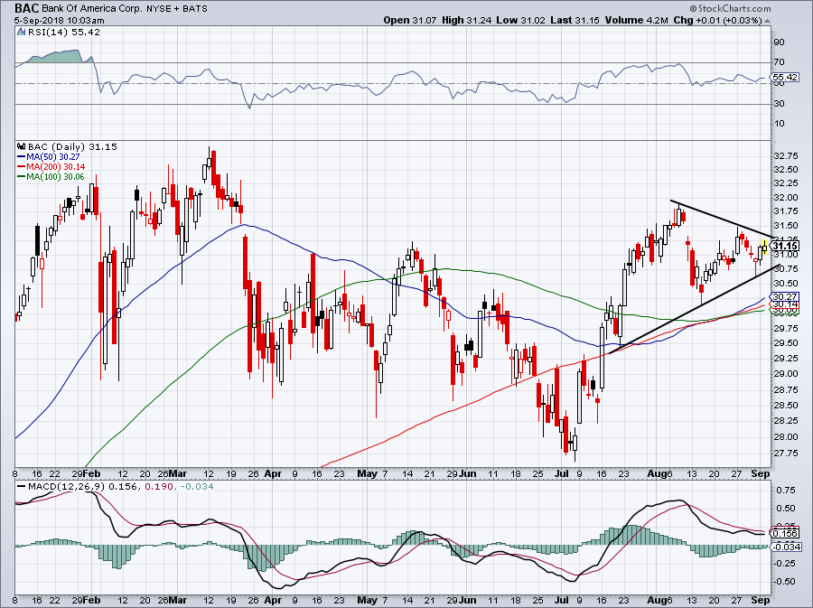Click the 0.156 MACD value tag
The height and width of the screenshot is (608, 813).
(785, 533)
